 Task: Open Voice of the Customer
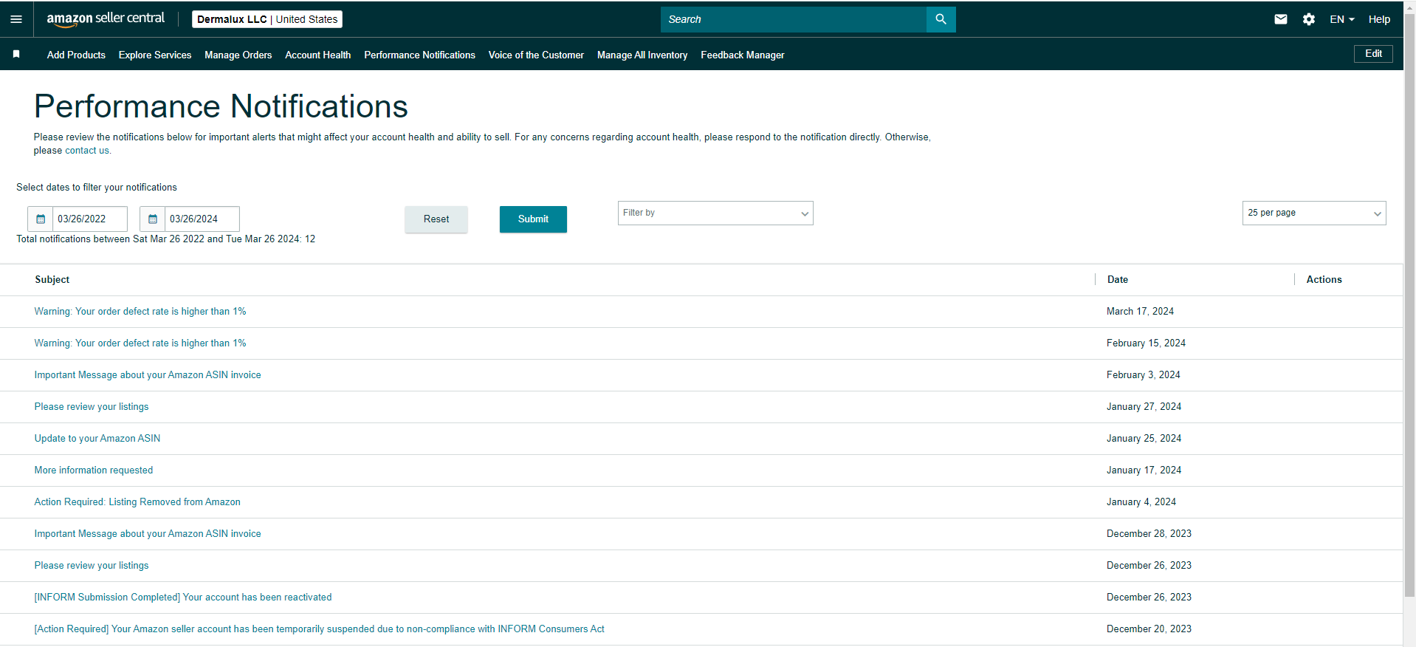tap(536, 55)
